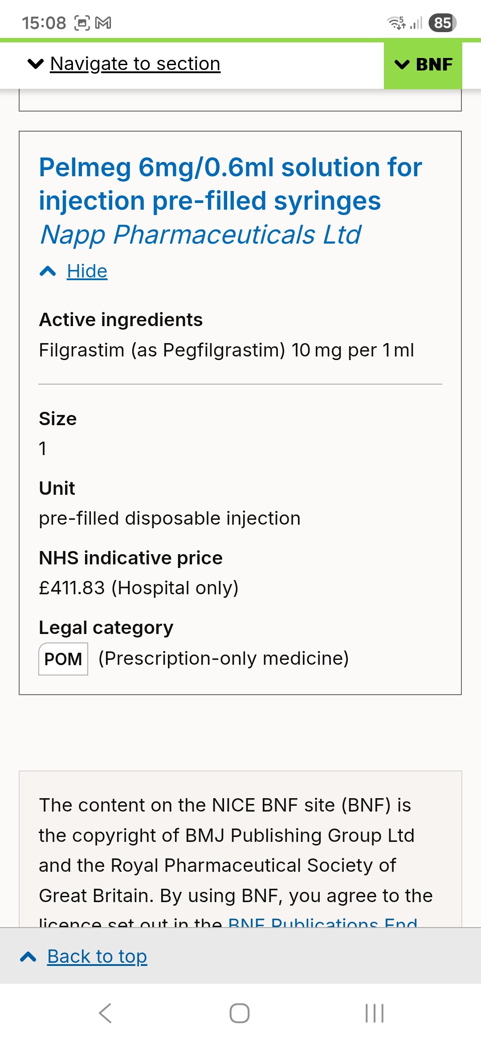The width and height of the screenshot is (481, 1044).
Task: Tap the status bar clock showing 15:08
Action: 44,23
